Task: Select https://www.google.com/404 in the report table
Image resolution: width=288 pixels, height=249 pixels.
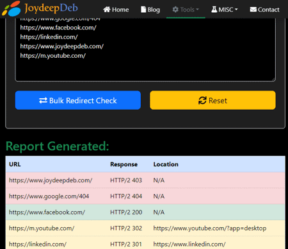Action: pos(49,196)
